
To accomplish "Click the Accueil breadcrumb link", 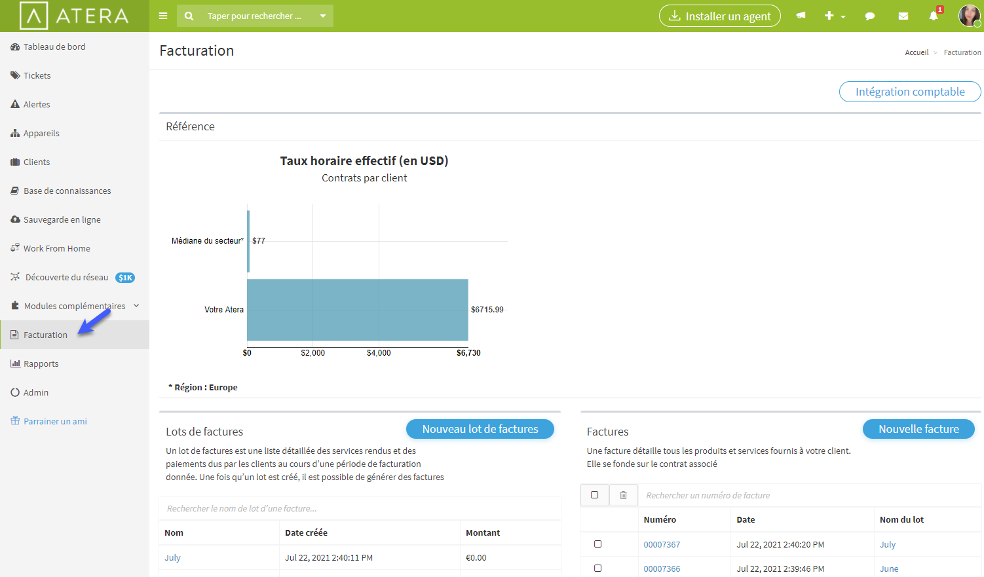I will [917, 52].
